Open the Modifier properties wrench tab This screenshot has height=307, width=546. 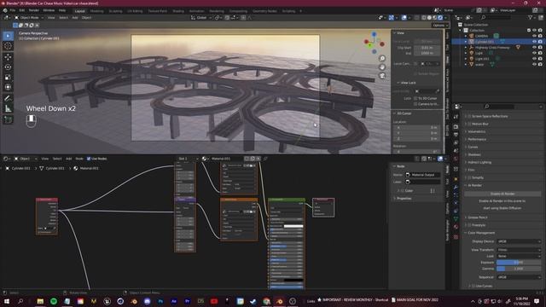tap(456, 188)
